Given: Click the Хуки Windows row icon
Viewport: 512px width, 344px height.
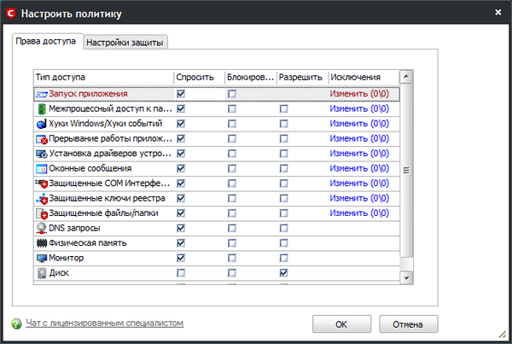Looking at the screenshot, I should point(42,124).
